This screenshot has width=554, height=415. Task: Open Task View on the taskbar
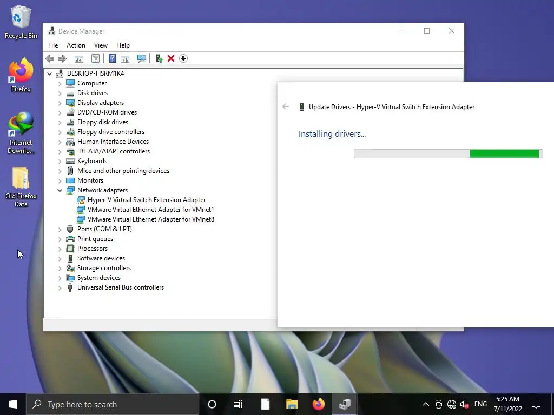click(x=238, y=404)
